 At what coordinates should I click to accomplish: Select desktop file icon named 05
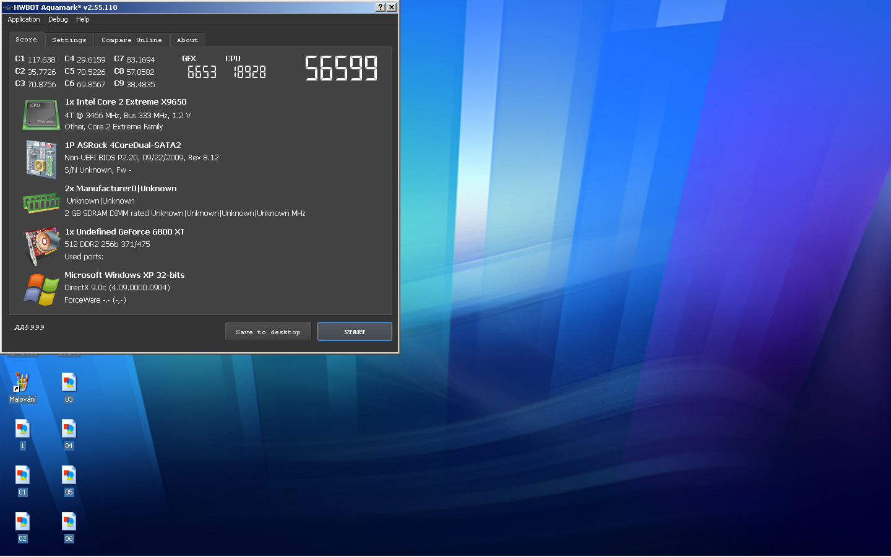[x=69, y=481]
